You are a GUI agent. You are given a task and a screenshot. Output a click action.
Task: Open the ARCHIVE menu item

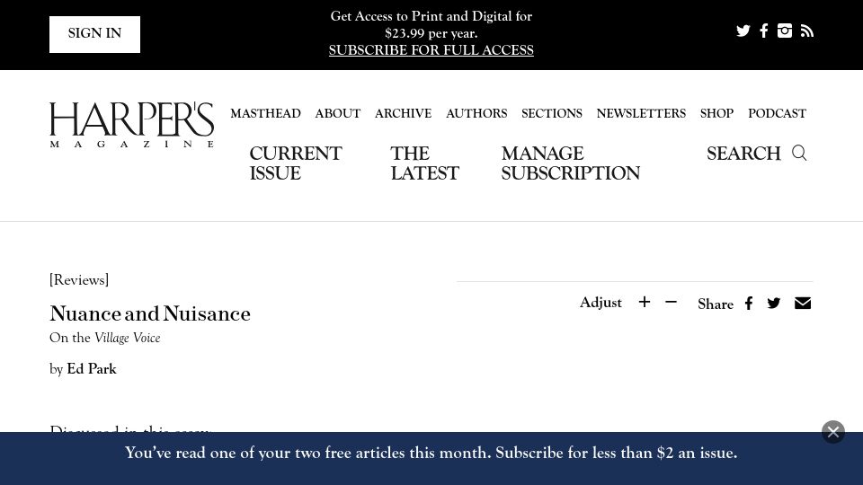click(x=404, y=113)
